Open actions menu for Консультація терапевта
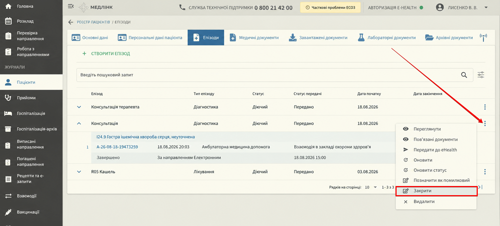 [485, 107]
